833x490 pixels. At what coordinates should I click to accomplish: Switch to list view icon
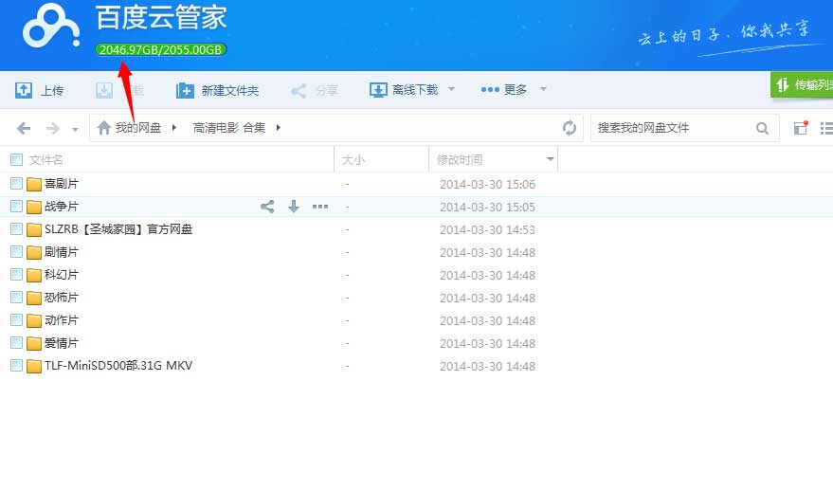pyautogui.click(x=826, y=128)
